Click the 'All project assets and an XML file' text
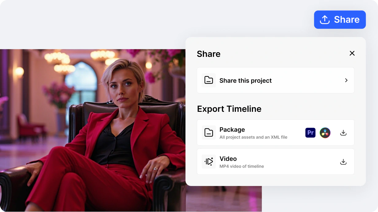Screen dimensions: 378x212 tap(253, 137)
